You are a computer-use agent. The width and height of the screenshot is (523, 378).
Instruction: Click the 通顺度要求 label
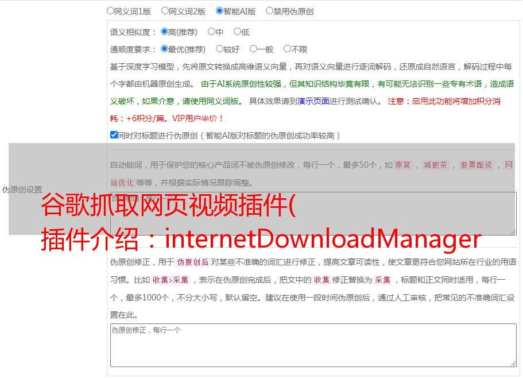[x=133, y=49]
